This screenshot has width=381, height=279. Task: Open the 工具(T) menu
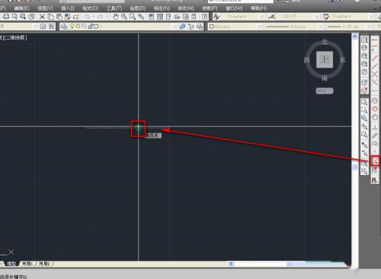[x=114, y=8]
